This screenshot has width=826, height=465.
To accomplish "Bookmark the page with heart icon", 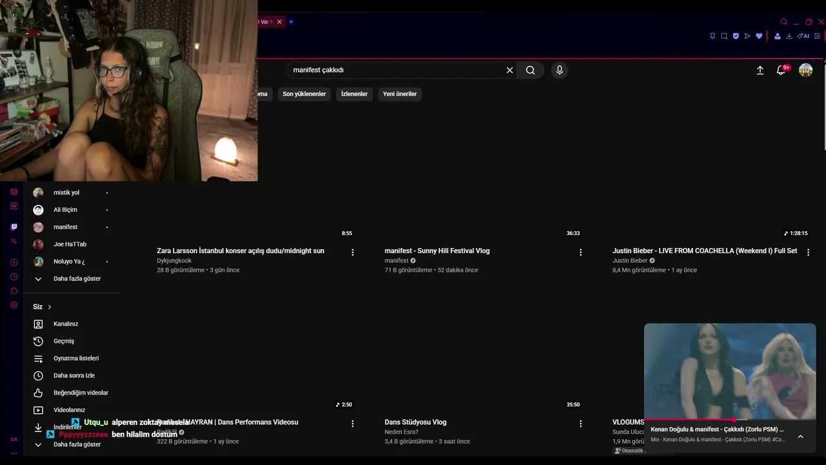I will pos(759,36).
